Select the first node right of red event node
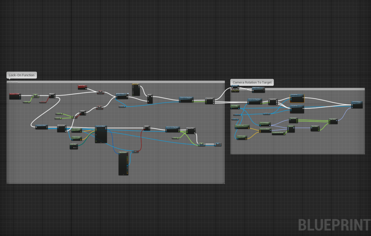The width and height of the screenshot is (371, 236). 36,96
